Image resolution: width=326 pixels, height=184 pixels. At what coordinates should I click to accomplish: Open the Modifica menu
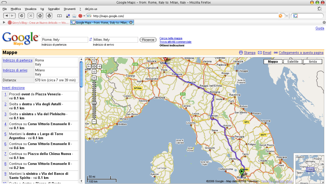pyautogui.click(x=16, y=9)
